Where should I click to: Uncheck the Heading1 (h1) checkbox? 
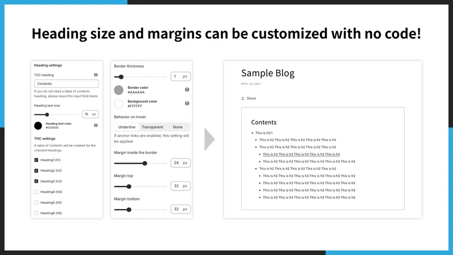(x=36, y=160)
